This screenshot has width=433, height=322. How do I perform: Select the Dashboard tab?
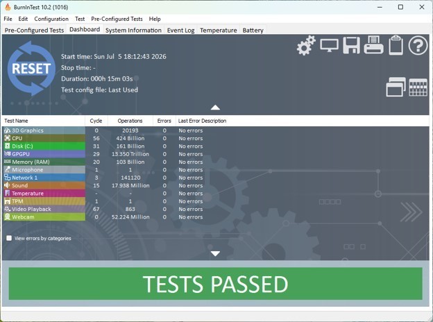pos(85,29)
